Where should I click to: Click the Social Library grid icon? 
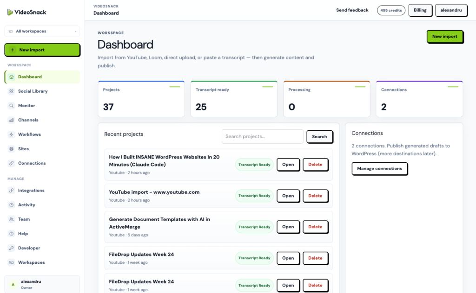12,91
